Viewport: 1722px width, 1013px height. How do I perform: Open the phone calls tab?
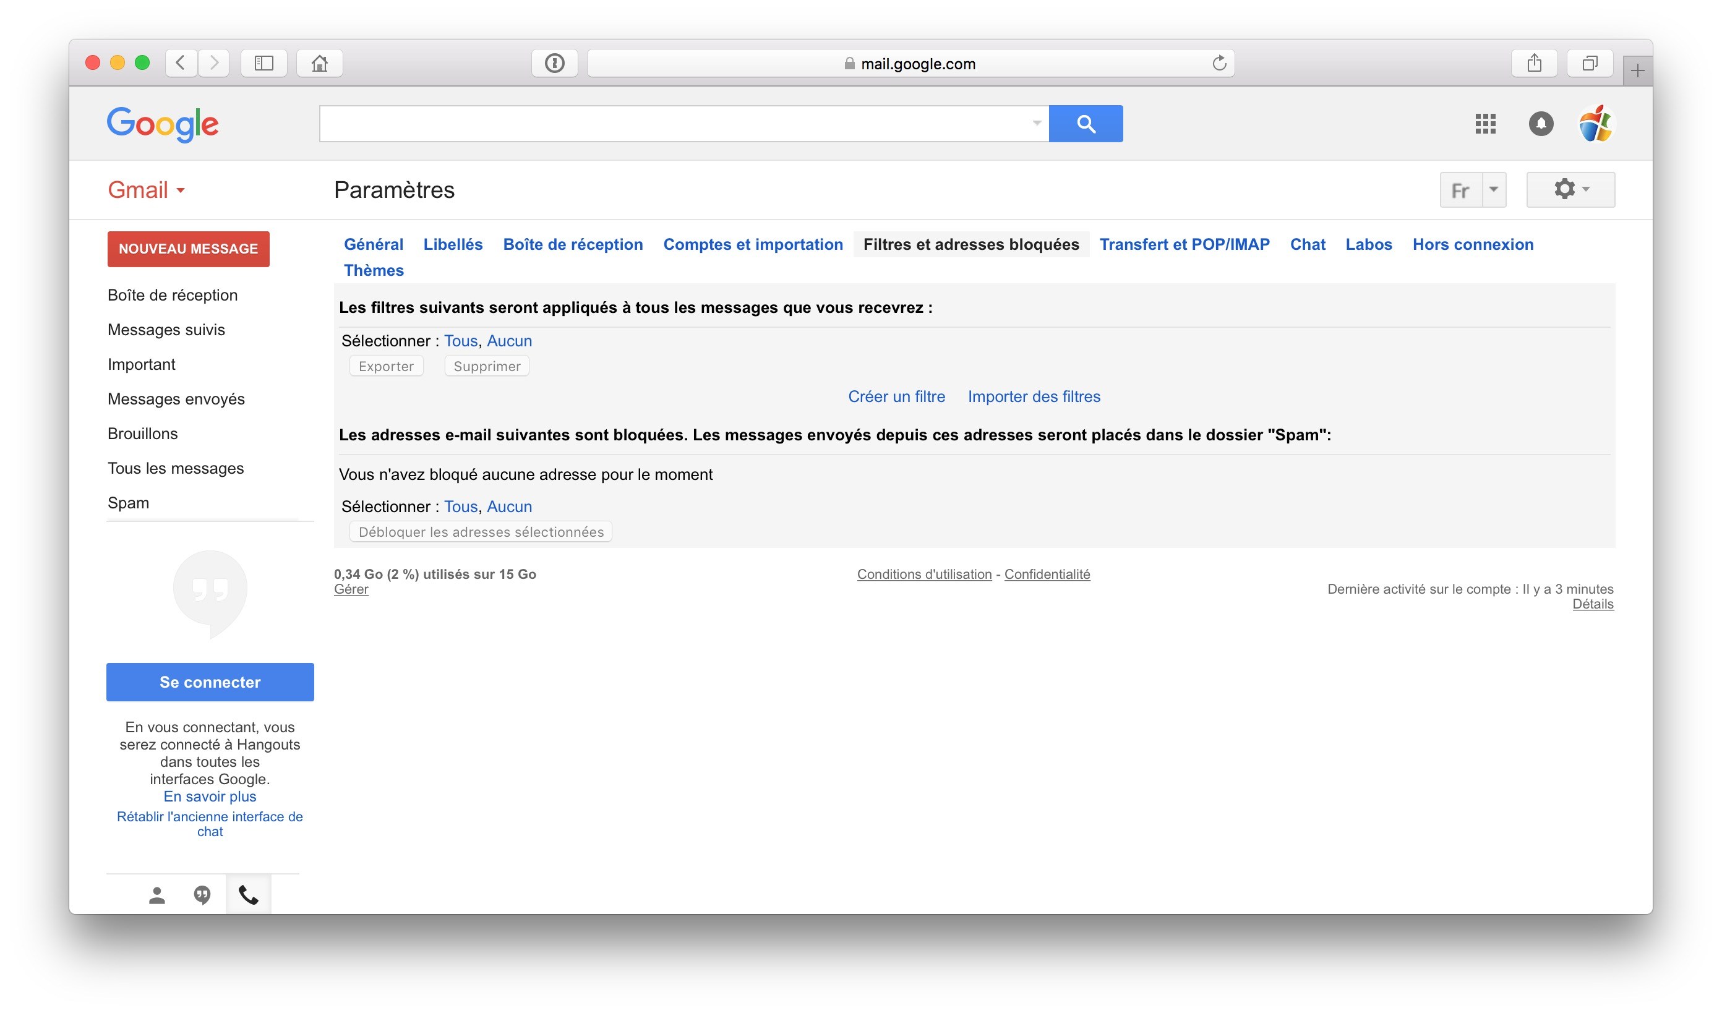(248, 895)
